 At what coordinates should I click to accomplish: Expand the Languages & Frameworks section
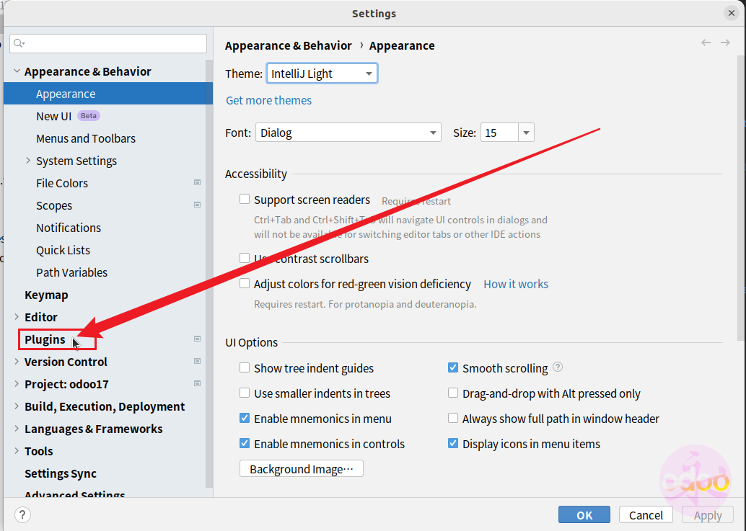[x=17, y=429]
